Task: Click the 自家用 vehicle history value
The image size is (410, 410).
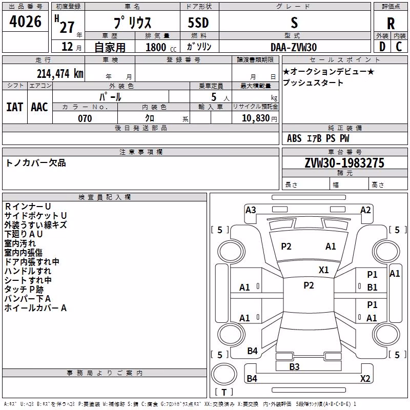Action: point(110,47)
